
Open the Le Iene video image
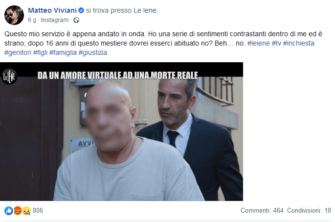[x=121, y=131]
